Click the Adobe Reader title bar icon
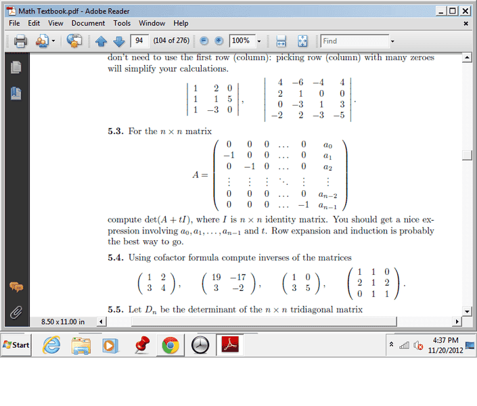 click(12, 11)
